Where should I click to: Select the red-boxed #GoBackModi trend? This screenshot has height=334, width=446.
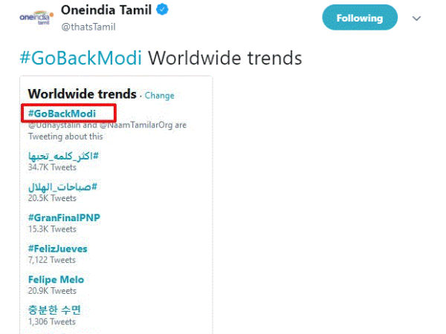pos(62,114)
